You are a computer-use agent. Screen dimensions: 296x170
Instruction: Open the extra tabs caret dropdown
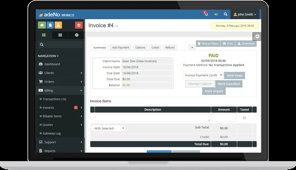tap(192, 48)
